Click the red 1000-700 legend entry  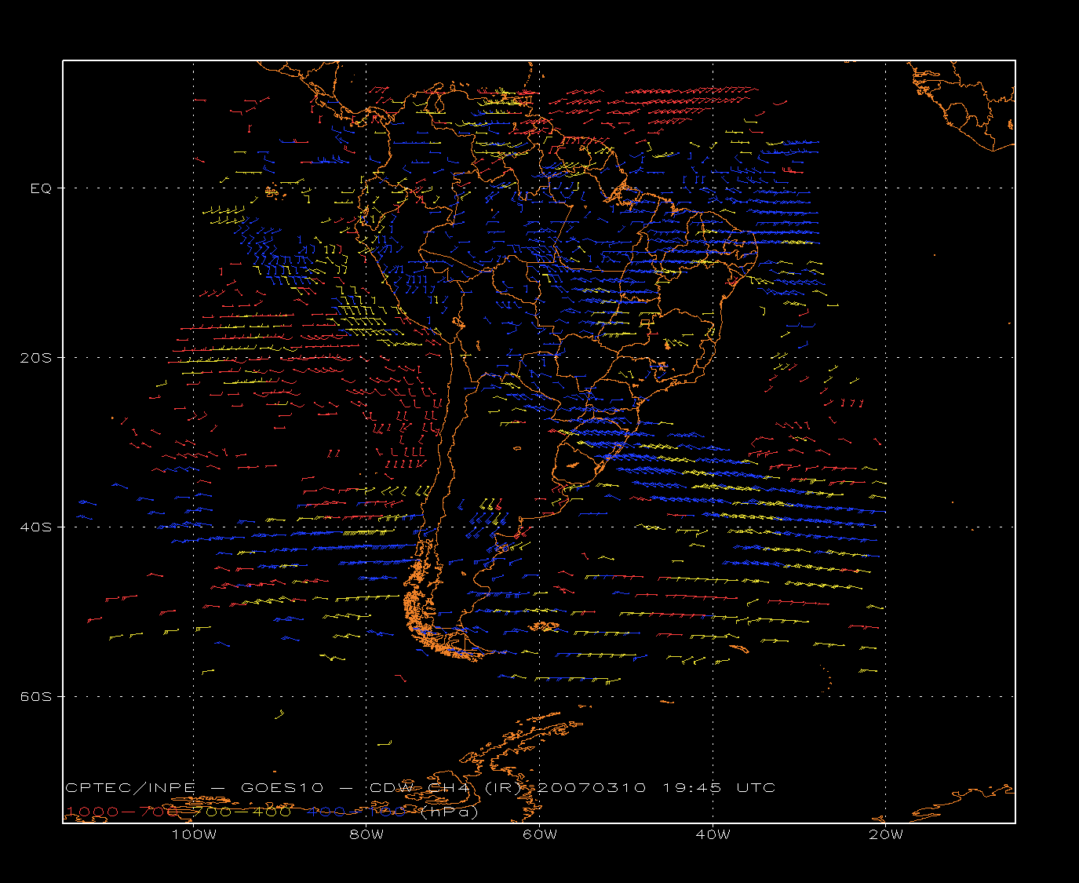pos(122,812)
